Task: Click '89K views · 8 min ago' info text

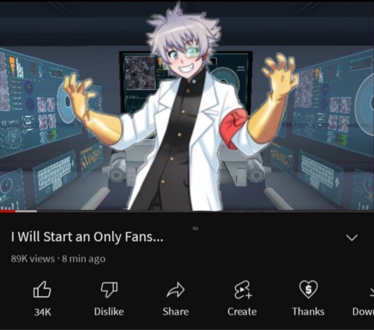Action: tap(58, 259)
